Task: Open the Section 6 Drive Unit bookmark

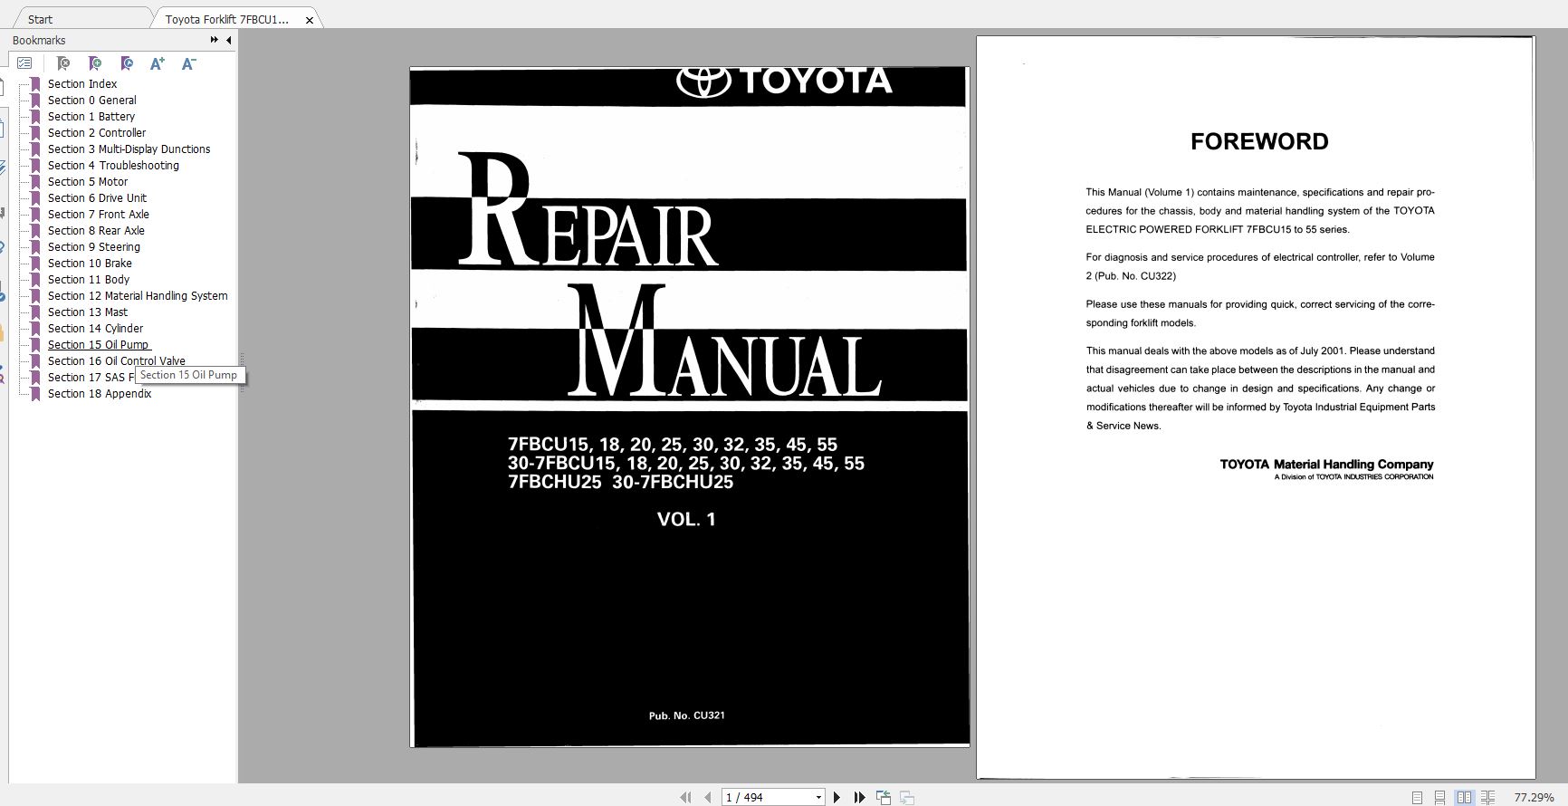Action: [97, 198]
